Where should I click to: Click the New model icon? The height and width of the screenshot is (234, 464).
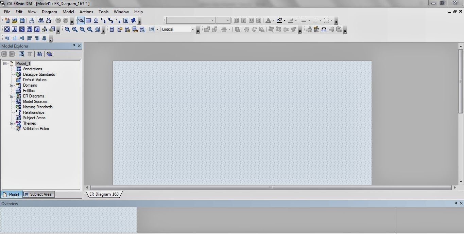click(x=7, y=21)
